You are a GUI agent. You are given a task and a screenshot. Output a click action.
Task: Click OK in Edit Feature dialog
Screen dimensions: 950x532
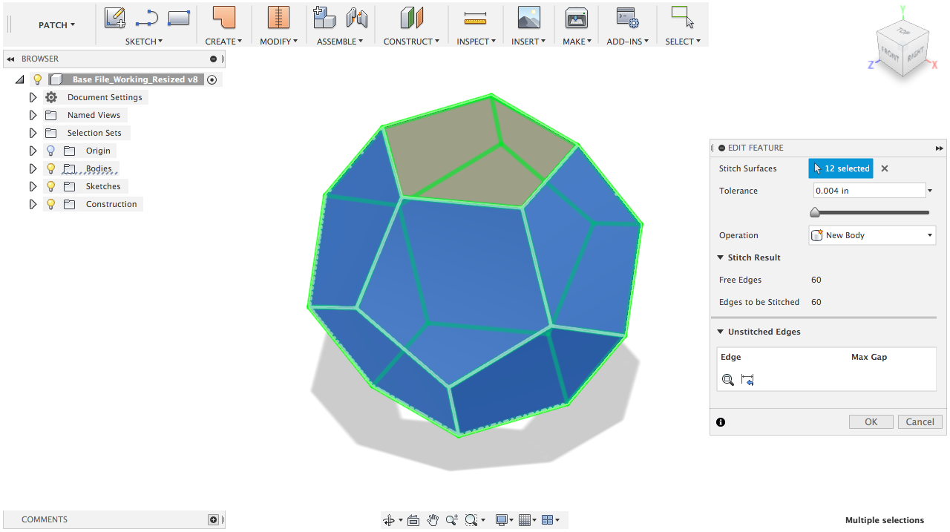coord(871,421)
